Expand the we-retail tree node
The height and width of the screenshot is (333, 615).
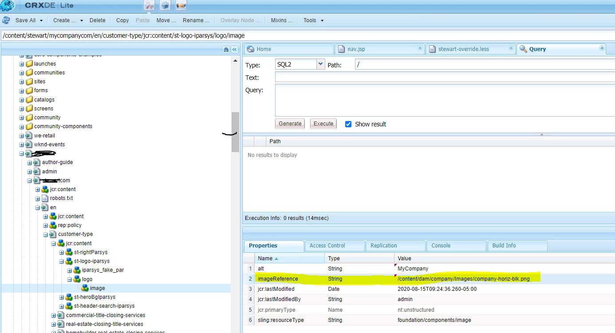tap(21, 136)
